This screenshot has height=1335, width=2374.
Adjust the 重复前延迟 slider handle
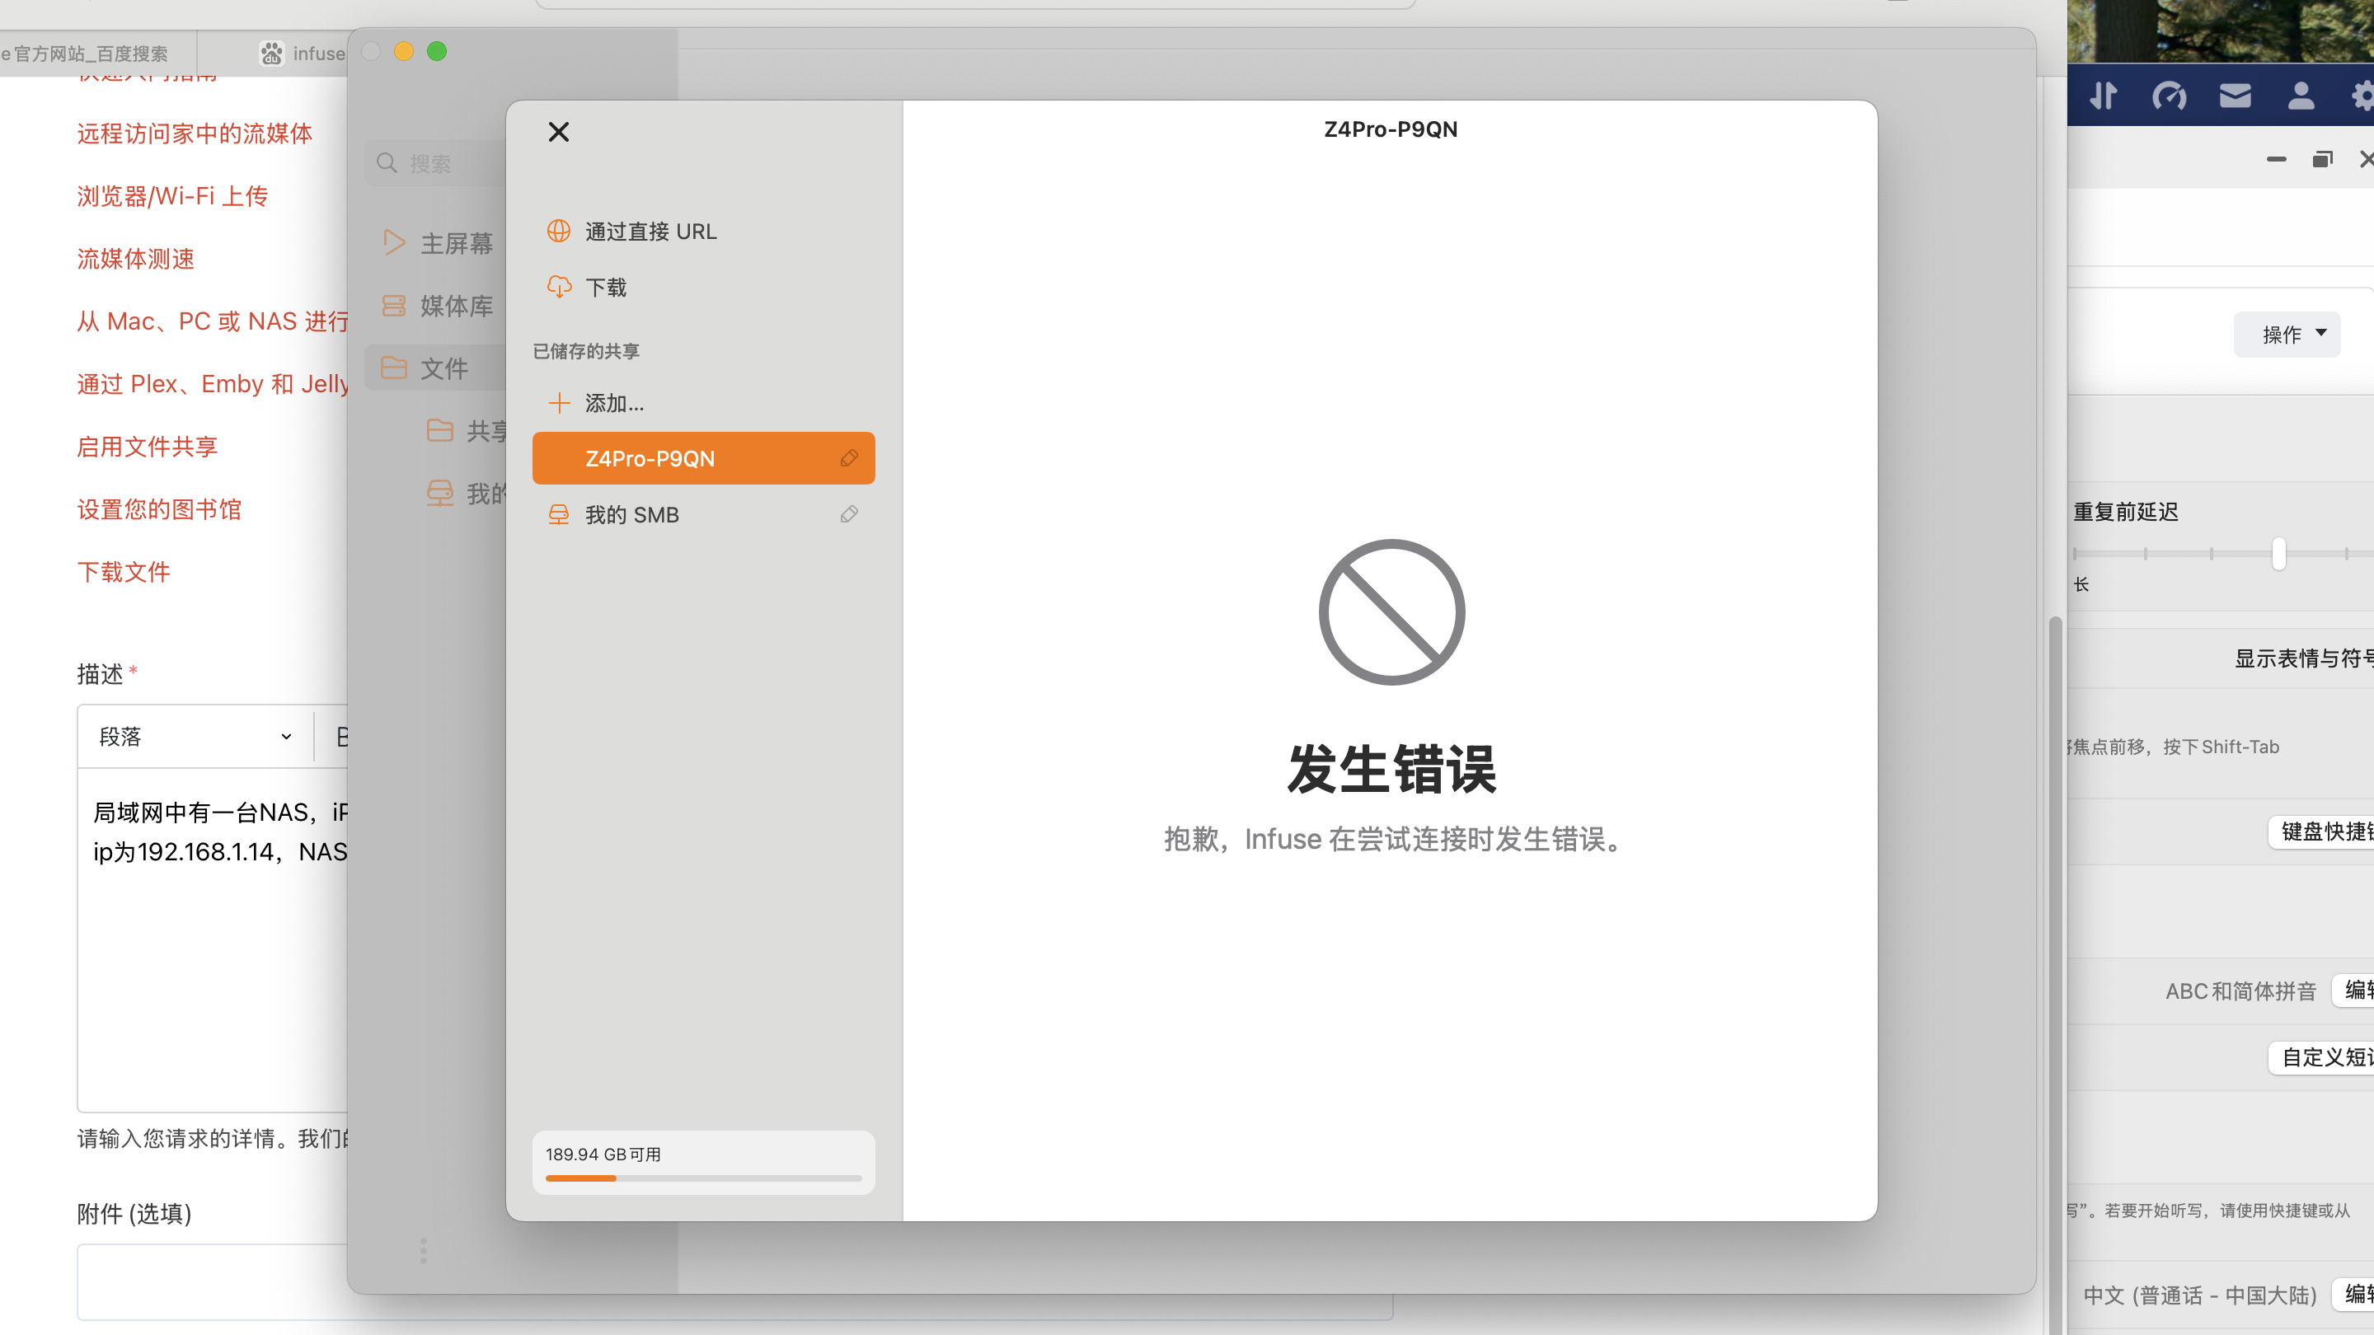2278,554
